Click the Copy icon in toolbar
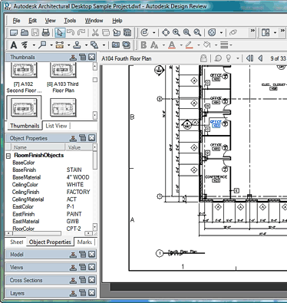287x303 pixels. pyautogui.click(x=106, y=32)
